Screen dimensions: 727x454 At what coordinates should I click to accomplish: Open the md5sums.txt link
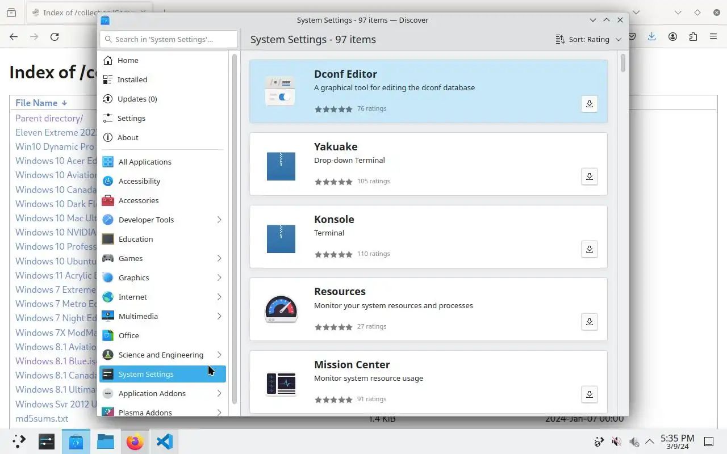coord(41,418)
